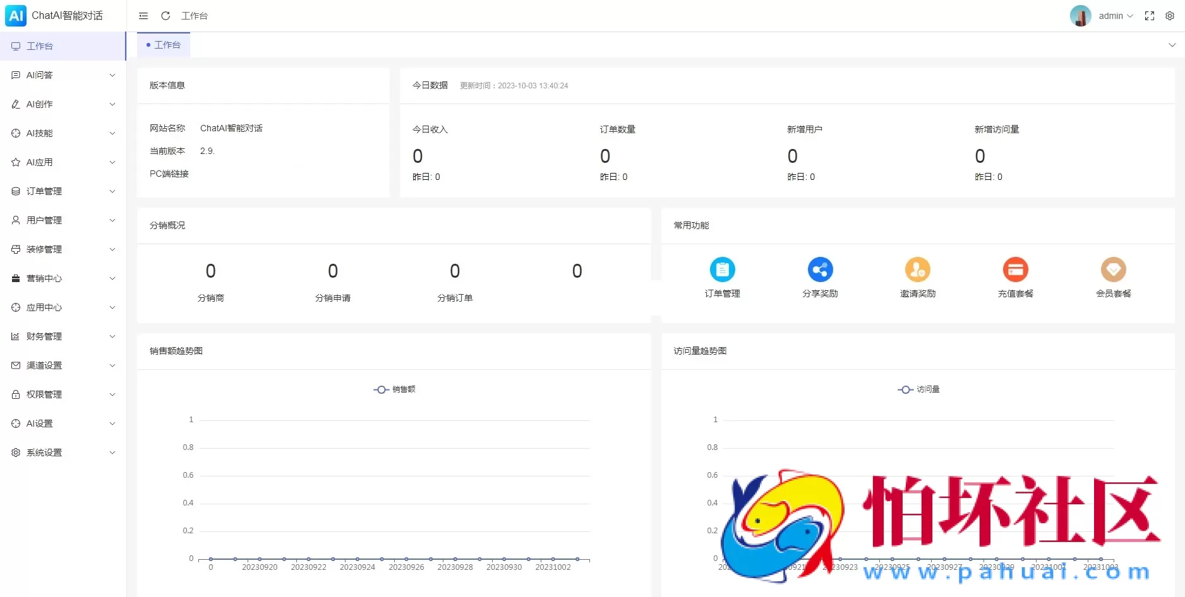Image resolution: width=1185 pixels, height=597 pixels.
Task: Click the 分享奖励 share icon
Action: point(820,270)
